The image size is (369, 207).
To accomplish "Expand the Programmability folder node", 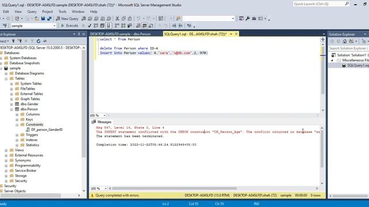I will pyautogui.click(x=6, y=166).
